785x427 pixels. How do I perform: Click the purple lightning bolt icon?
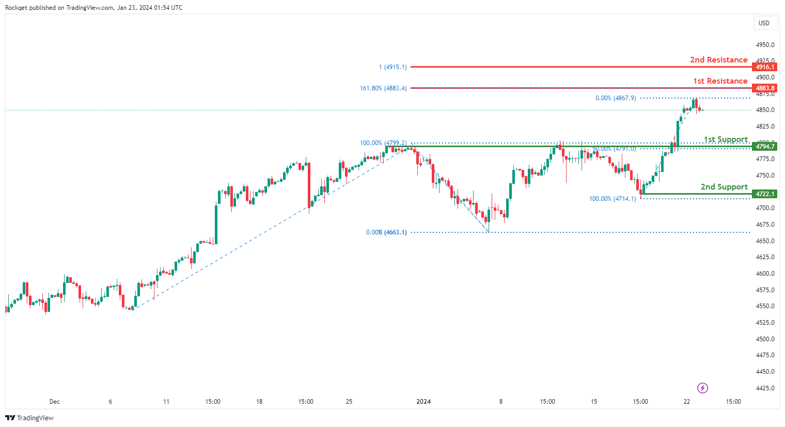point(702,388)
